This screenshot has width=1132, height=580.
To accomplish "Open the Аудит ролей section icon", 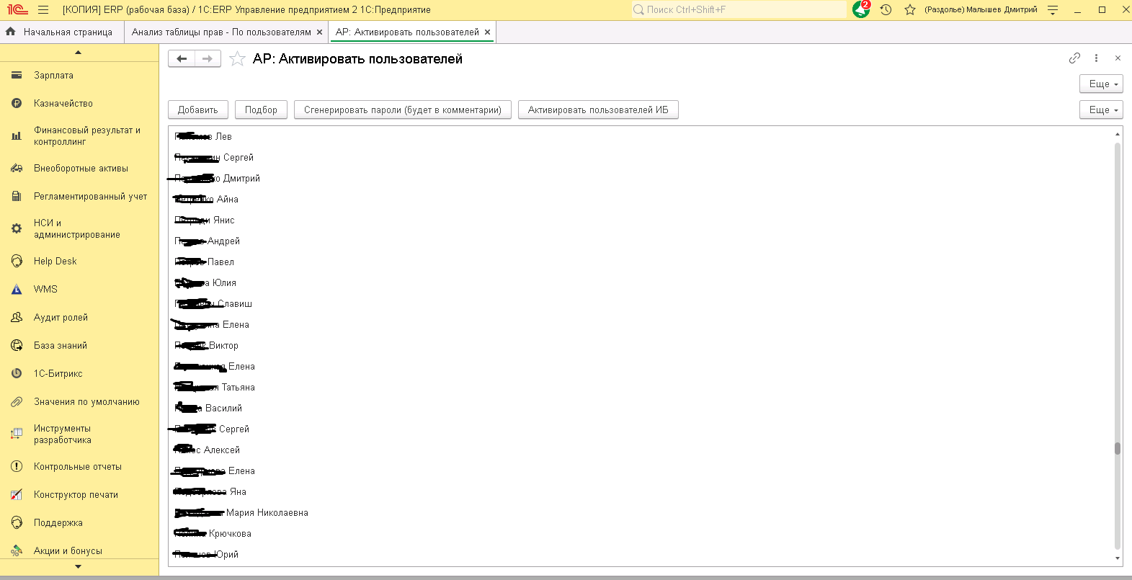I will pos(17,317).
